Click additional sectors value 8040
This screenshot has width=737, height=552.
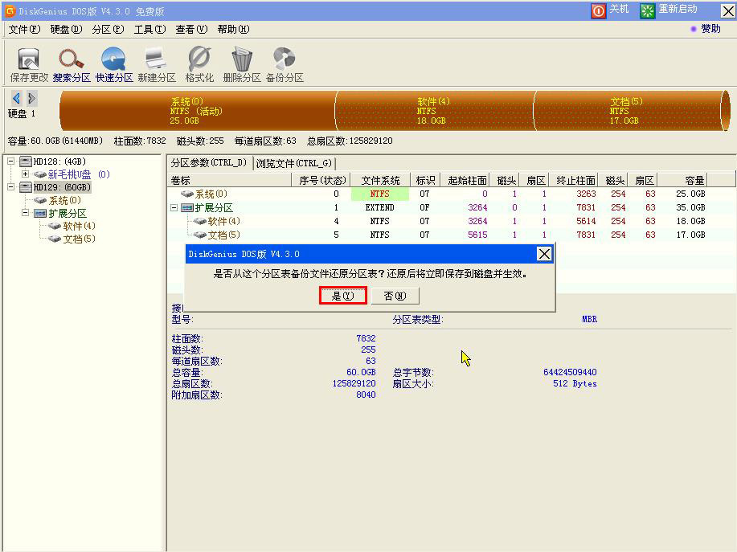click(366, 395)
